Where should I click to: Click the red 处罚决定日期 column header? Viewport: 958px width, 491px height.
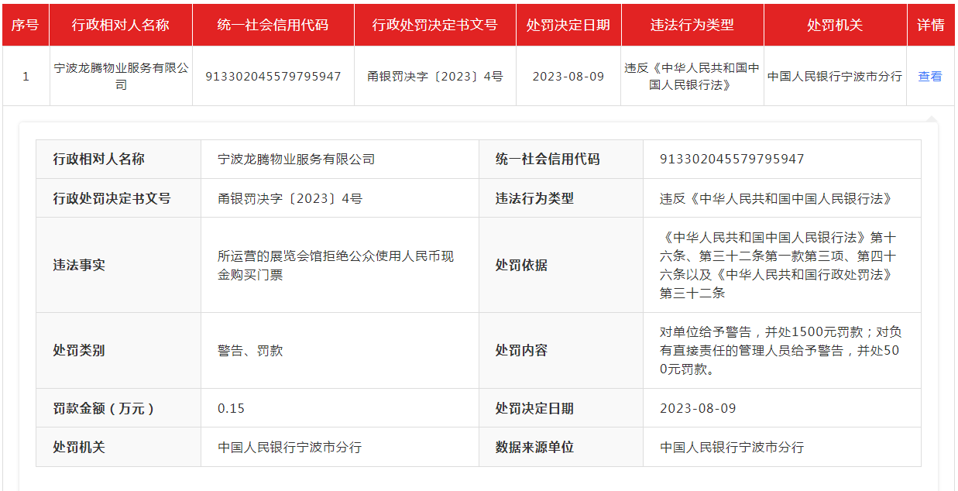(x=568, y=25)
